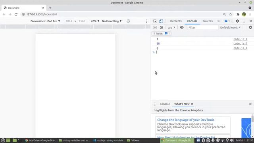Viewport: 254px width, 143px height.
Task: Open the Chrome profile avatar
Action: tap(244, 14)
